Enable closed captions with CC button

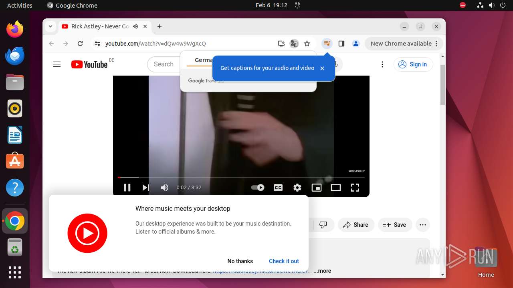(278, 188)
